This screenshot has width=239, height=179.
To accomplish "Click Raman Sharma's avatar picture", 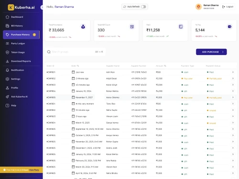I will tap(198, 7).
